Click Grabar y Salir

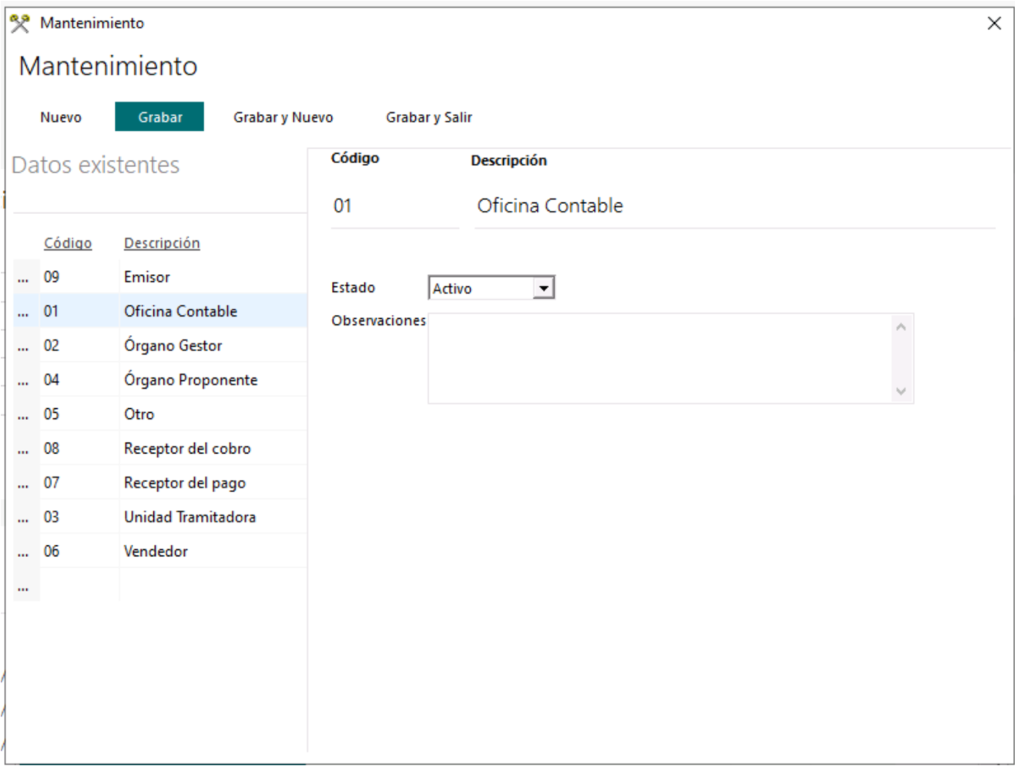(429, 117)
